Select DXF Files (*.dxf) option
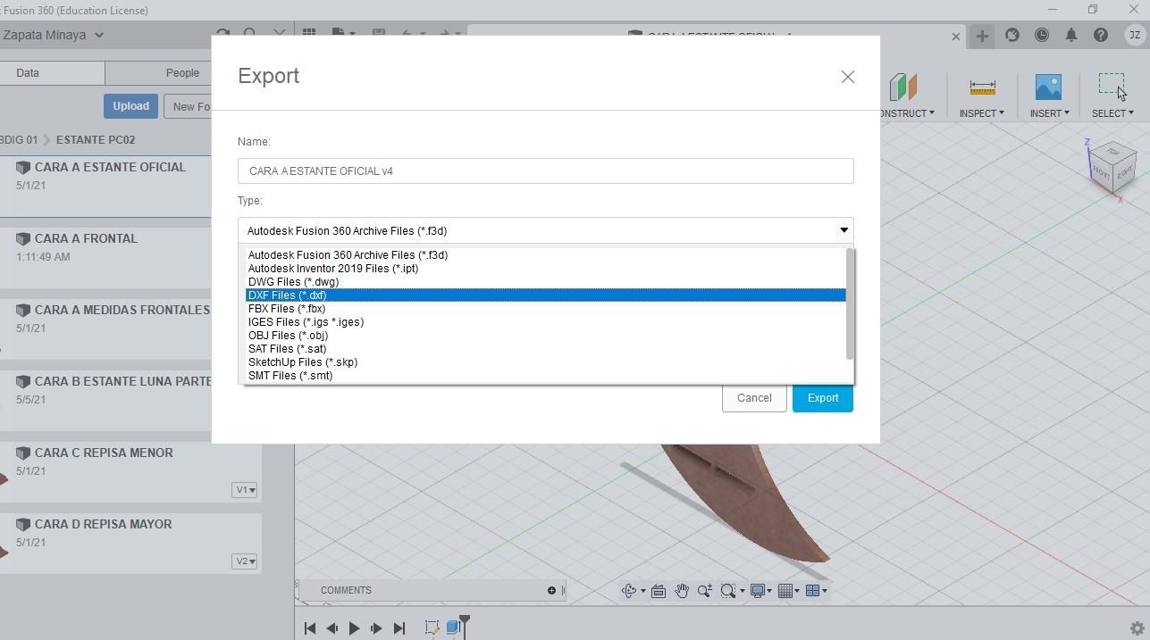The width and height of the screenshot is (1150, 640). click(545, 295)
